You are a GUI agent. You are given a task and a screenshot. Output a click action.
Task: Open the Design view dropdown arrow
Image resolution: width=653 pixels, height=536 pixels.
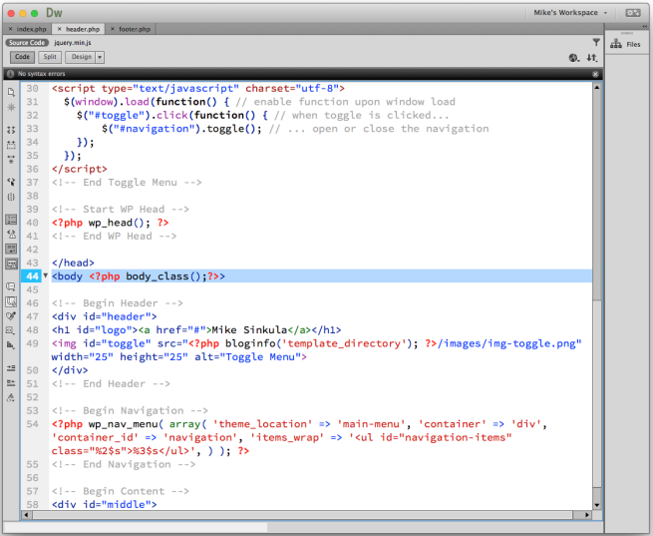coord(100,57)
